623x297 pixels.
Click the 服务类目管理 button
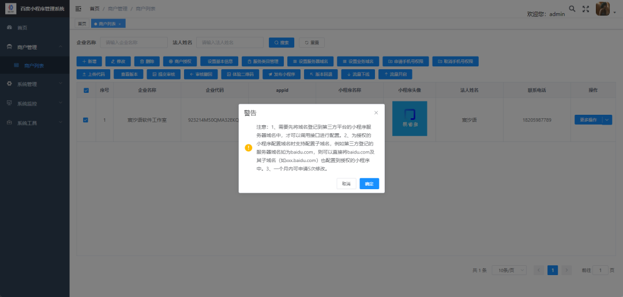click(262, 62)
